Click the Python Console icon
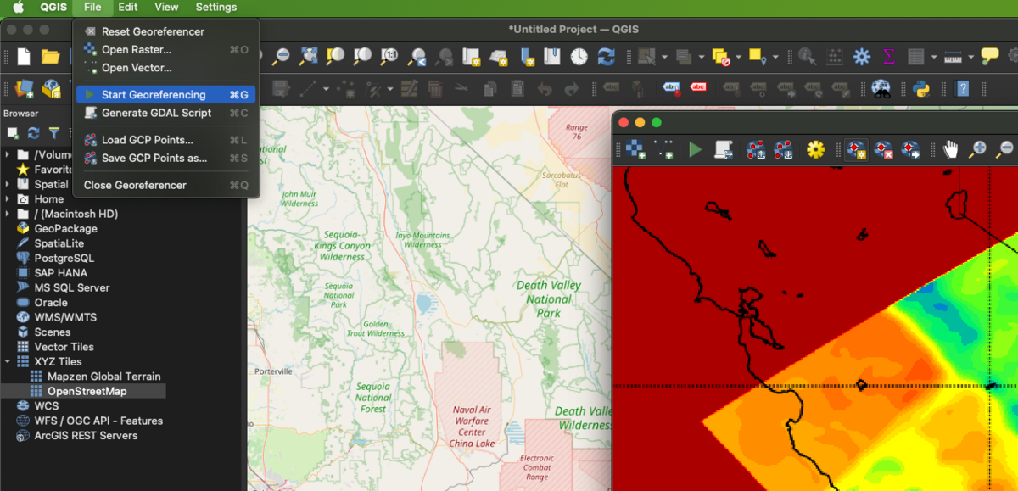Image resolution: width=1018 pixels, height=491 pixels. [921, 88]
